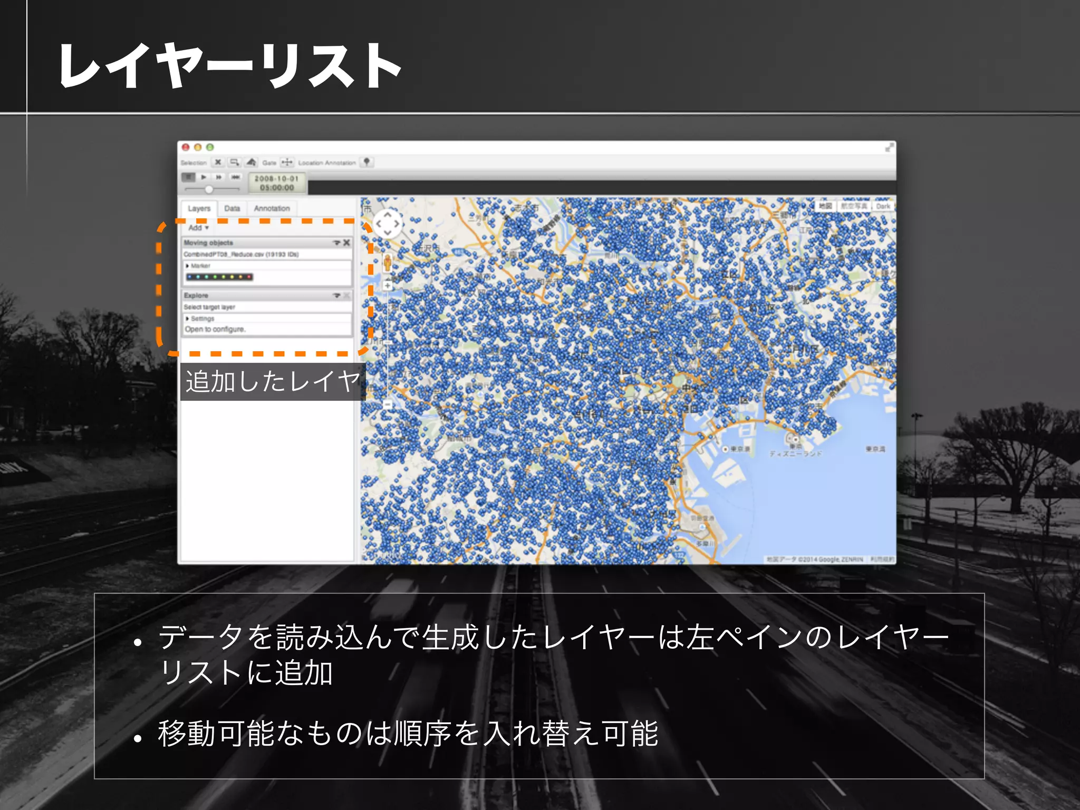Select the rectangle selection tool icon
This screenshot has width=1080, height=810.
234,162
